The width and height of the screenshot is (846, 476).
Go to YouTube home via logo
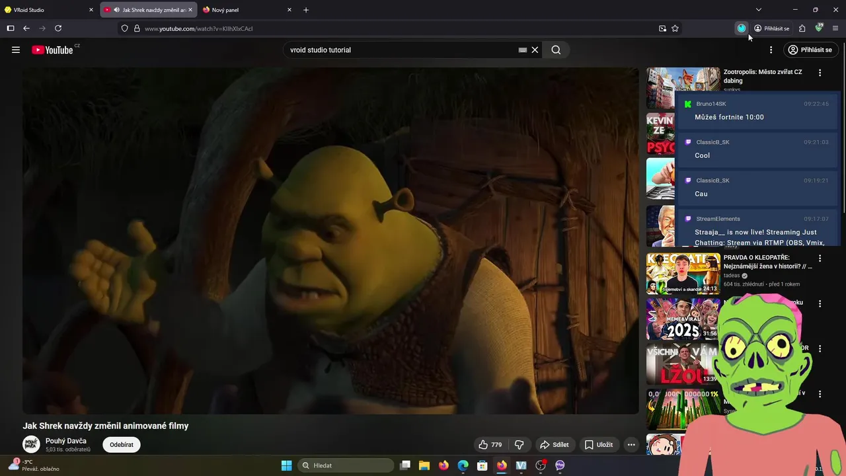(53, 50)
